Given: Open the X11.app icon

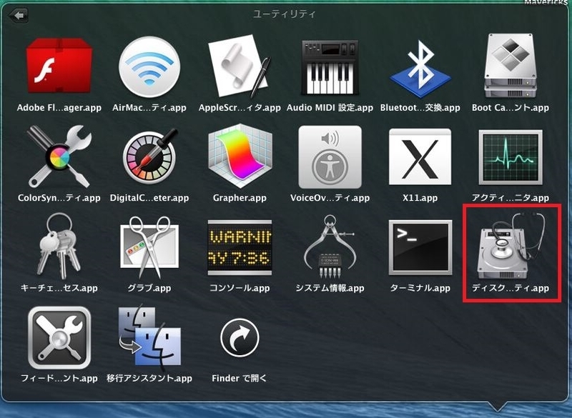Looking at the screenshot, I should point(420,156).
